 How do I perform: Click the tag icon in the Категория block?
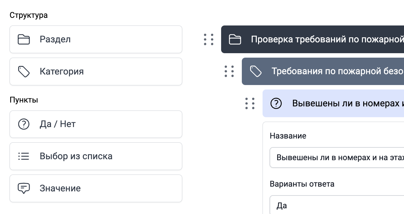coord(24,71)
